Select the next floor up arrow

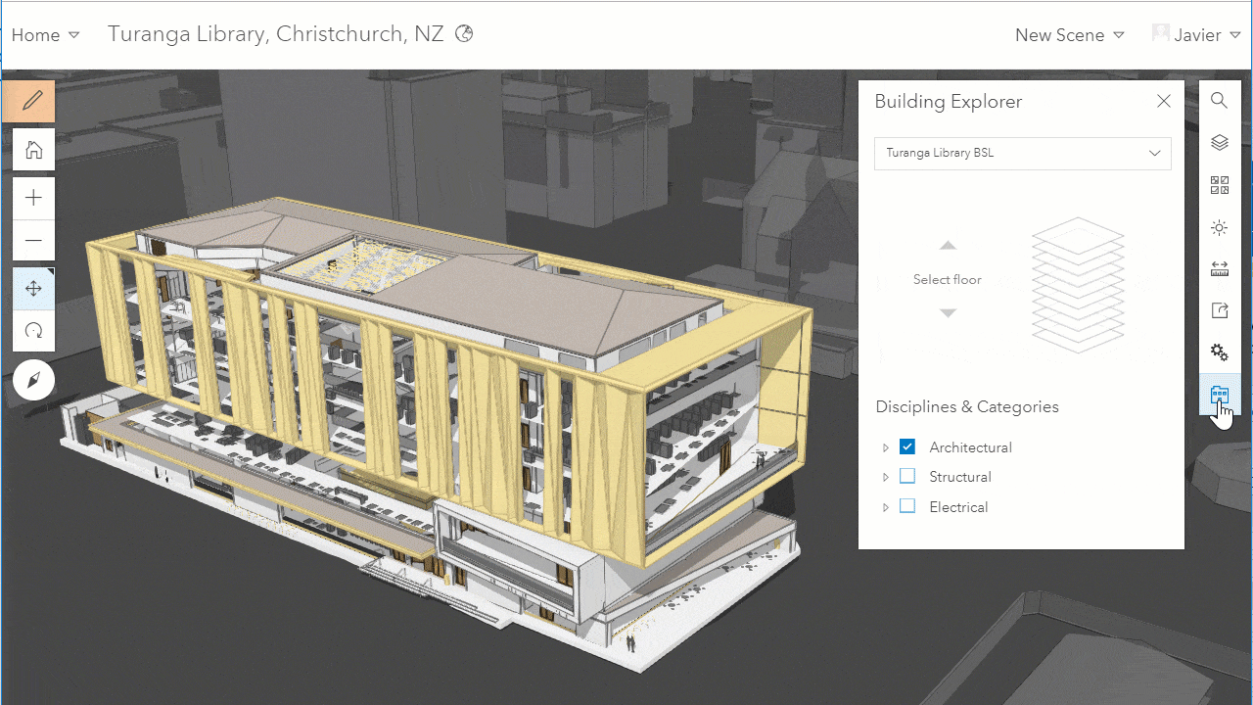click(x=947, y=245)
